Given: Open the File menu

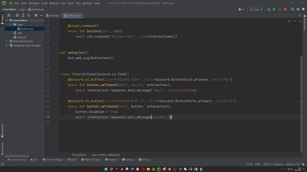Looking at the screenshot, I should point(11,3).
